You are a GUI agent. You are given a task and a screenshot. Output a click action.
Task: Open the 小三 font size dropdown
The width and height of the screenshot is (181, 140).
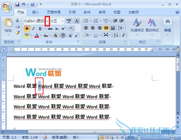pos(62,21)
